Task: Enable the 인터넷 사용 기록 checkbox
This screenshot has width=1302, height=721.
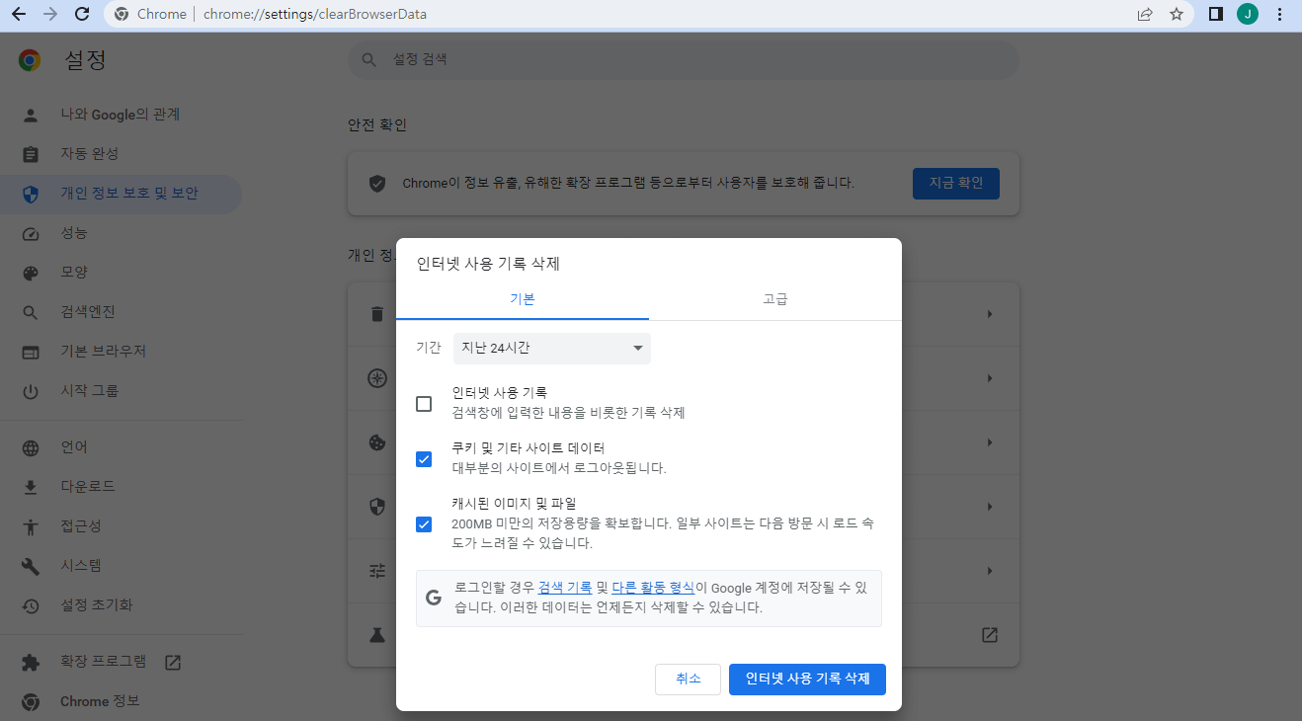Action: [425, 404]
